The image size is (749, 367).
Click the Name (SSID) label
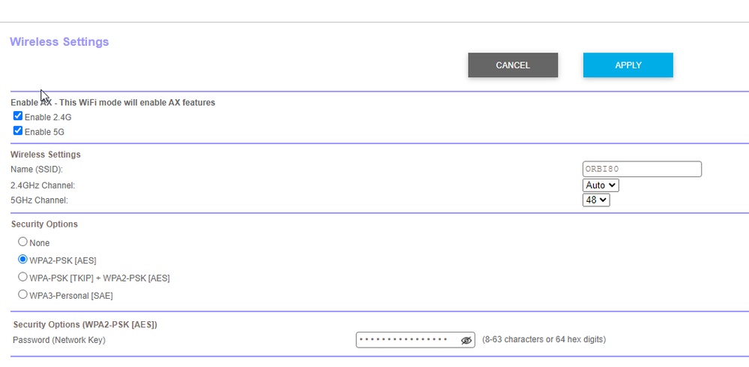[x=37, y=170]
